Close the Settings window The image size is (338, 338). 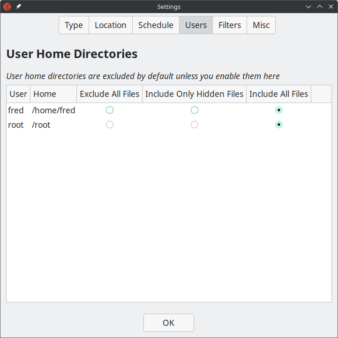pos(330,7)
